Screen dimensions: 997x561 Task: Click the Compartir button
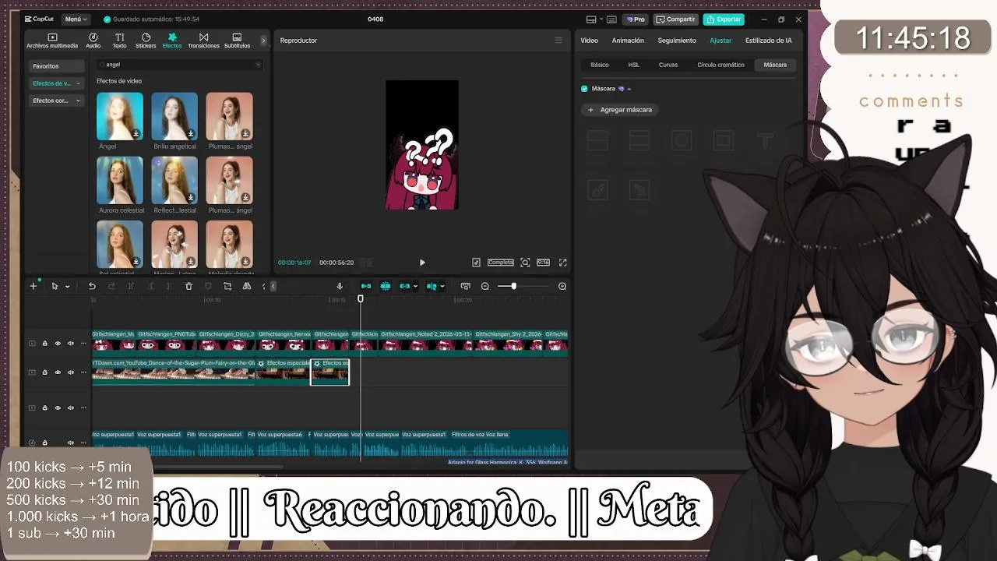(x=675, y=19)
